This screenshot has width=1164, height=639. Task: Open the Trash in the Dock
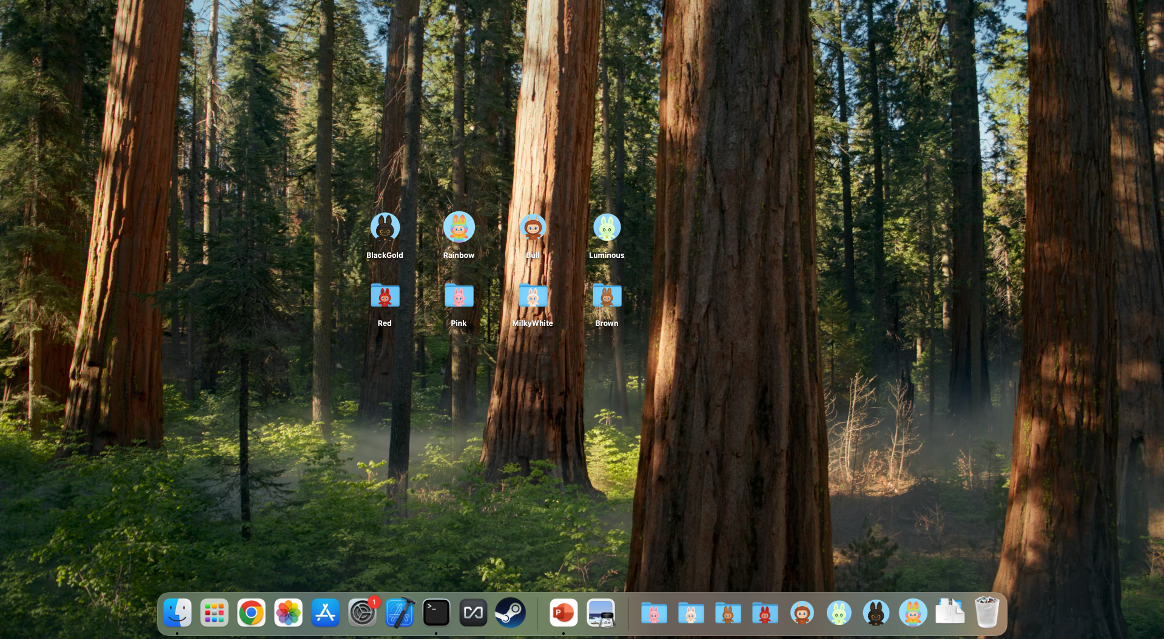[986, 613]
